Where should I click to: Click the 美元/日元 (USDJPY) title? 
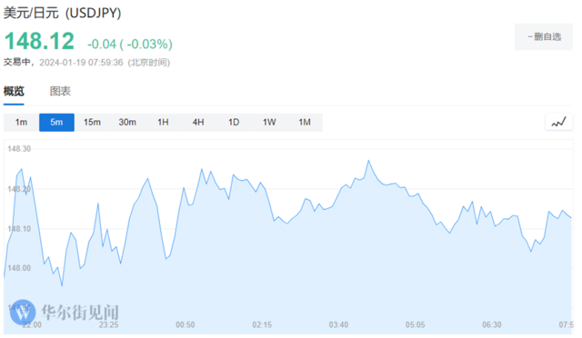click(63, 13)
